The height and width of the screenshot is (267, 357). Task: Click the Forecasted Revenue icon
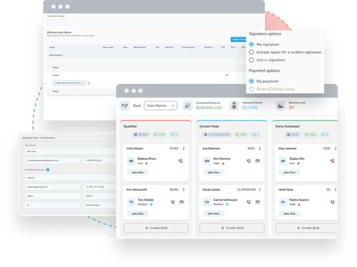point(188,105)
